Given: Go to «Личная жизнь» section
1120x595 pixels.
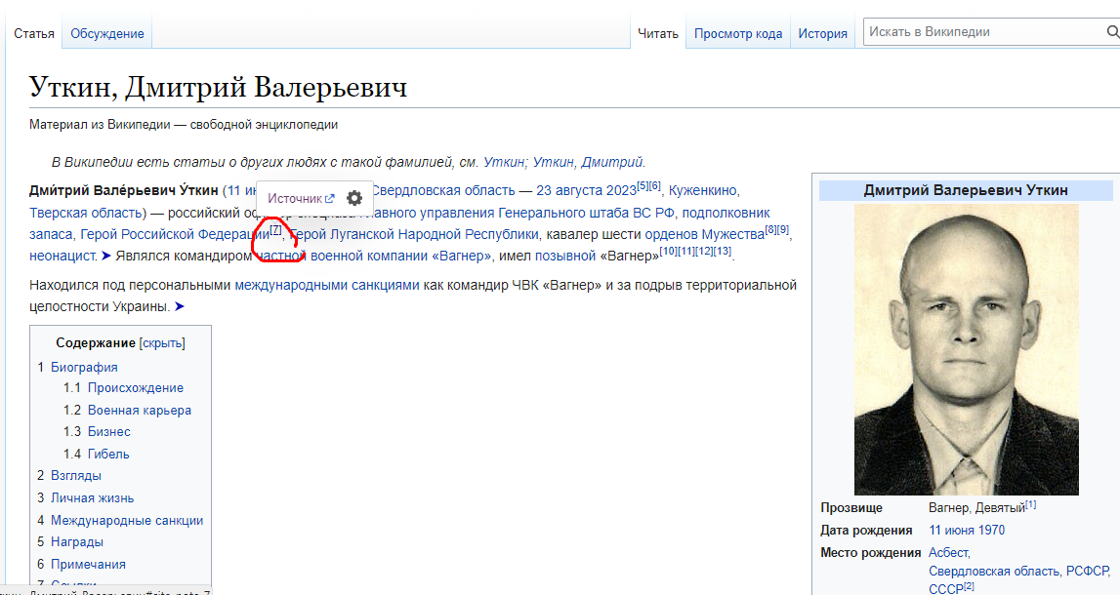Looking at the screenshot, I should [x=92, y=498].
